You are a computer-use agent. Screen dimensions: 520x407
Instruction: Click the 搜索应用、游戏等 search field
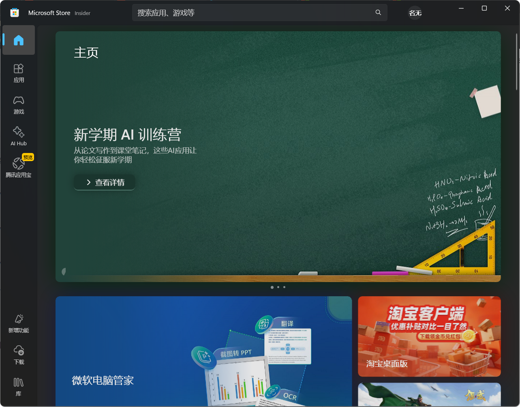(x=260, y=13)
